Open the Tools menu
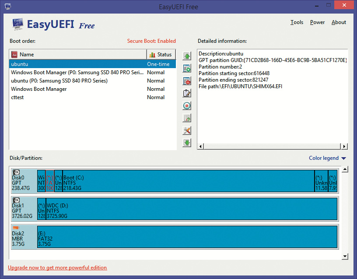 click(x=297, y=22)
